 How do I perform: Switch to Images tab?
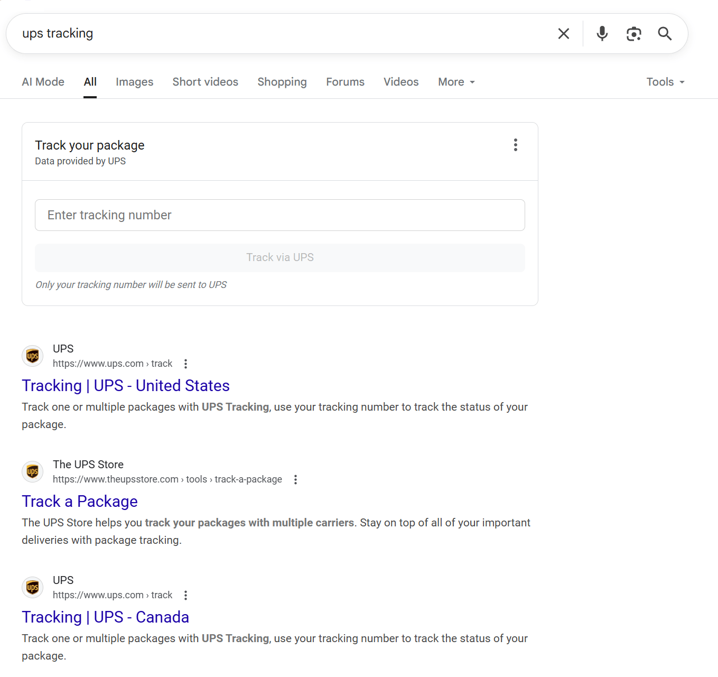(x=135, y=82)
